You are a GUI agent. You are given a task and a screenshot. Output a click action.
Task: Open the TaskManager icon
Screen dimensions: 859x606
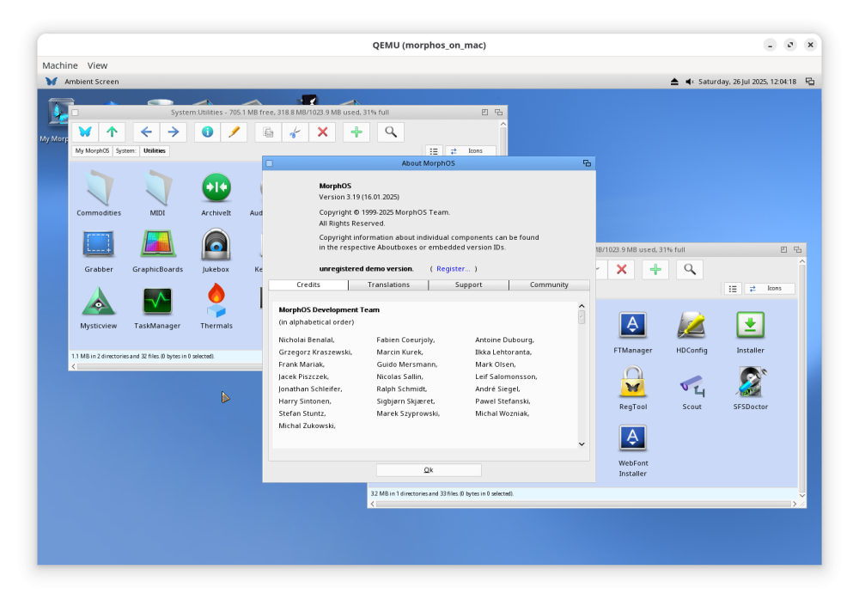[157, 302]
